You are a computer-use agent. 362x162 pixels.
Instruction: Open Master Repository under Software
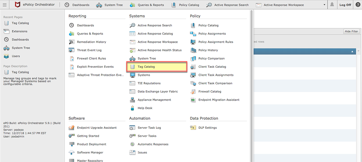(86, 160)
